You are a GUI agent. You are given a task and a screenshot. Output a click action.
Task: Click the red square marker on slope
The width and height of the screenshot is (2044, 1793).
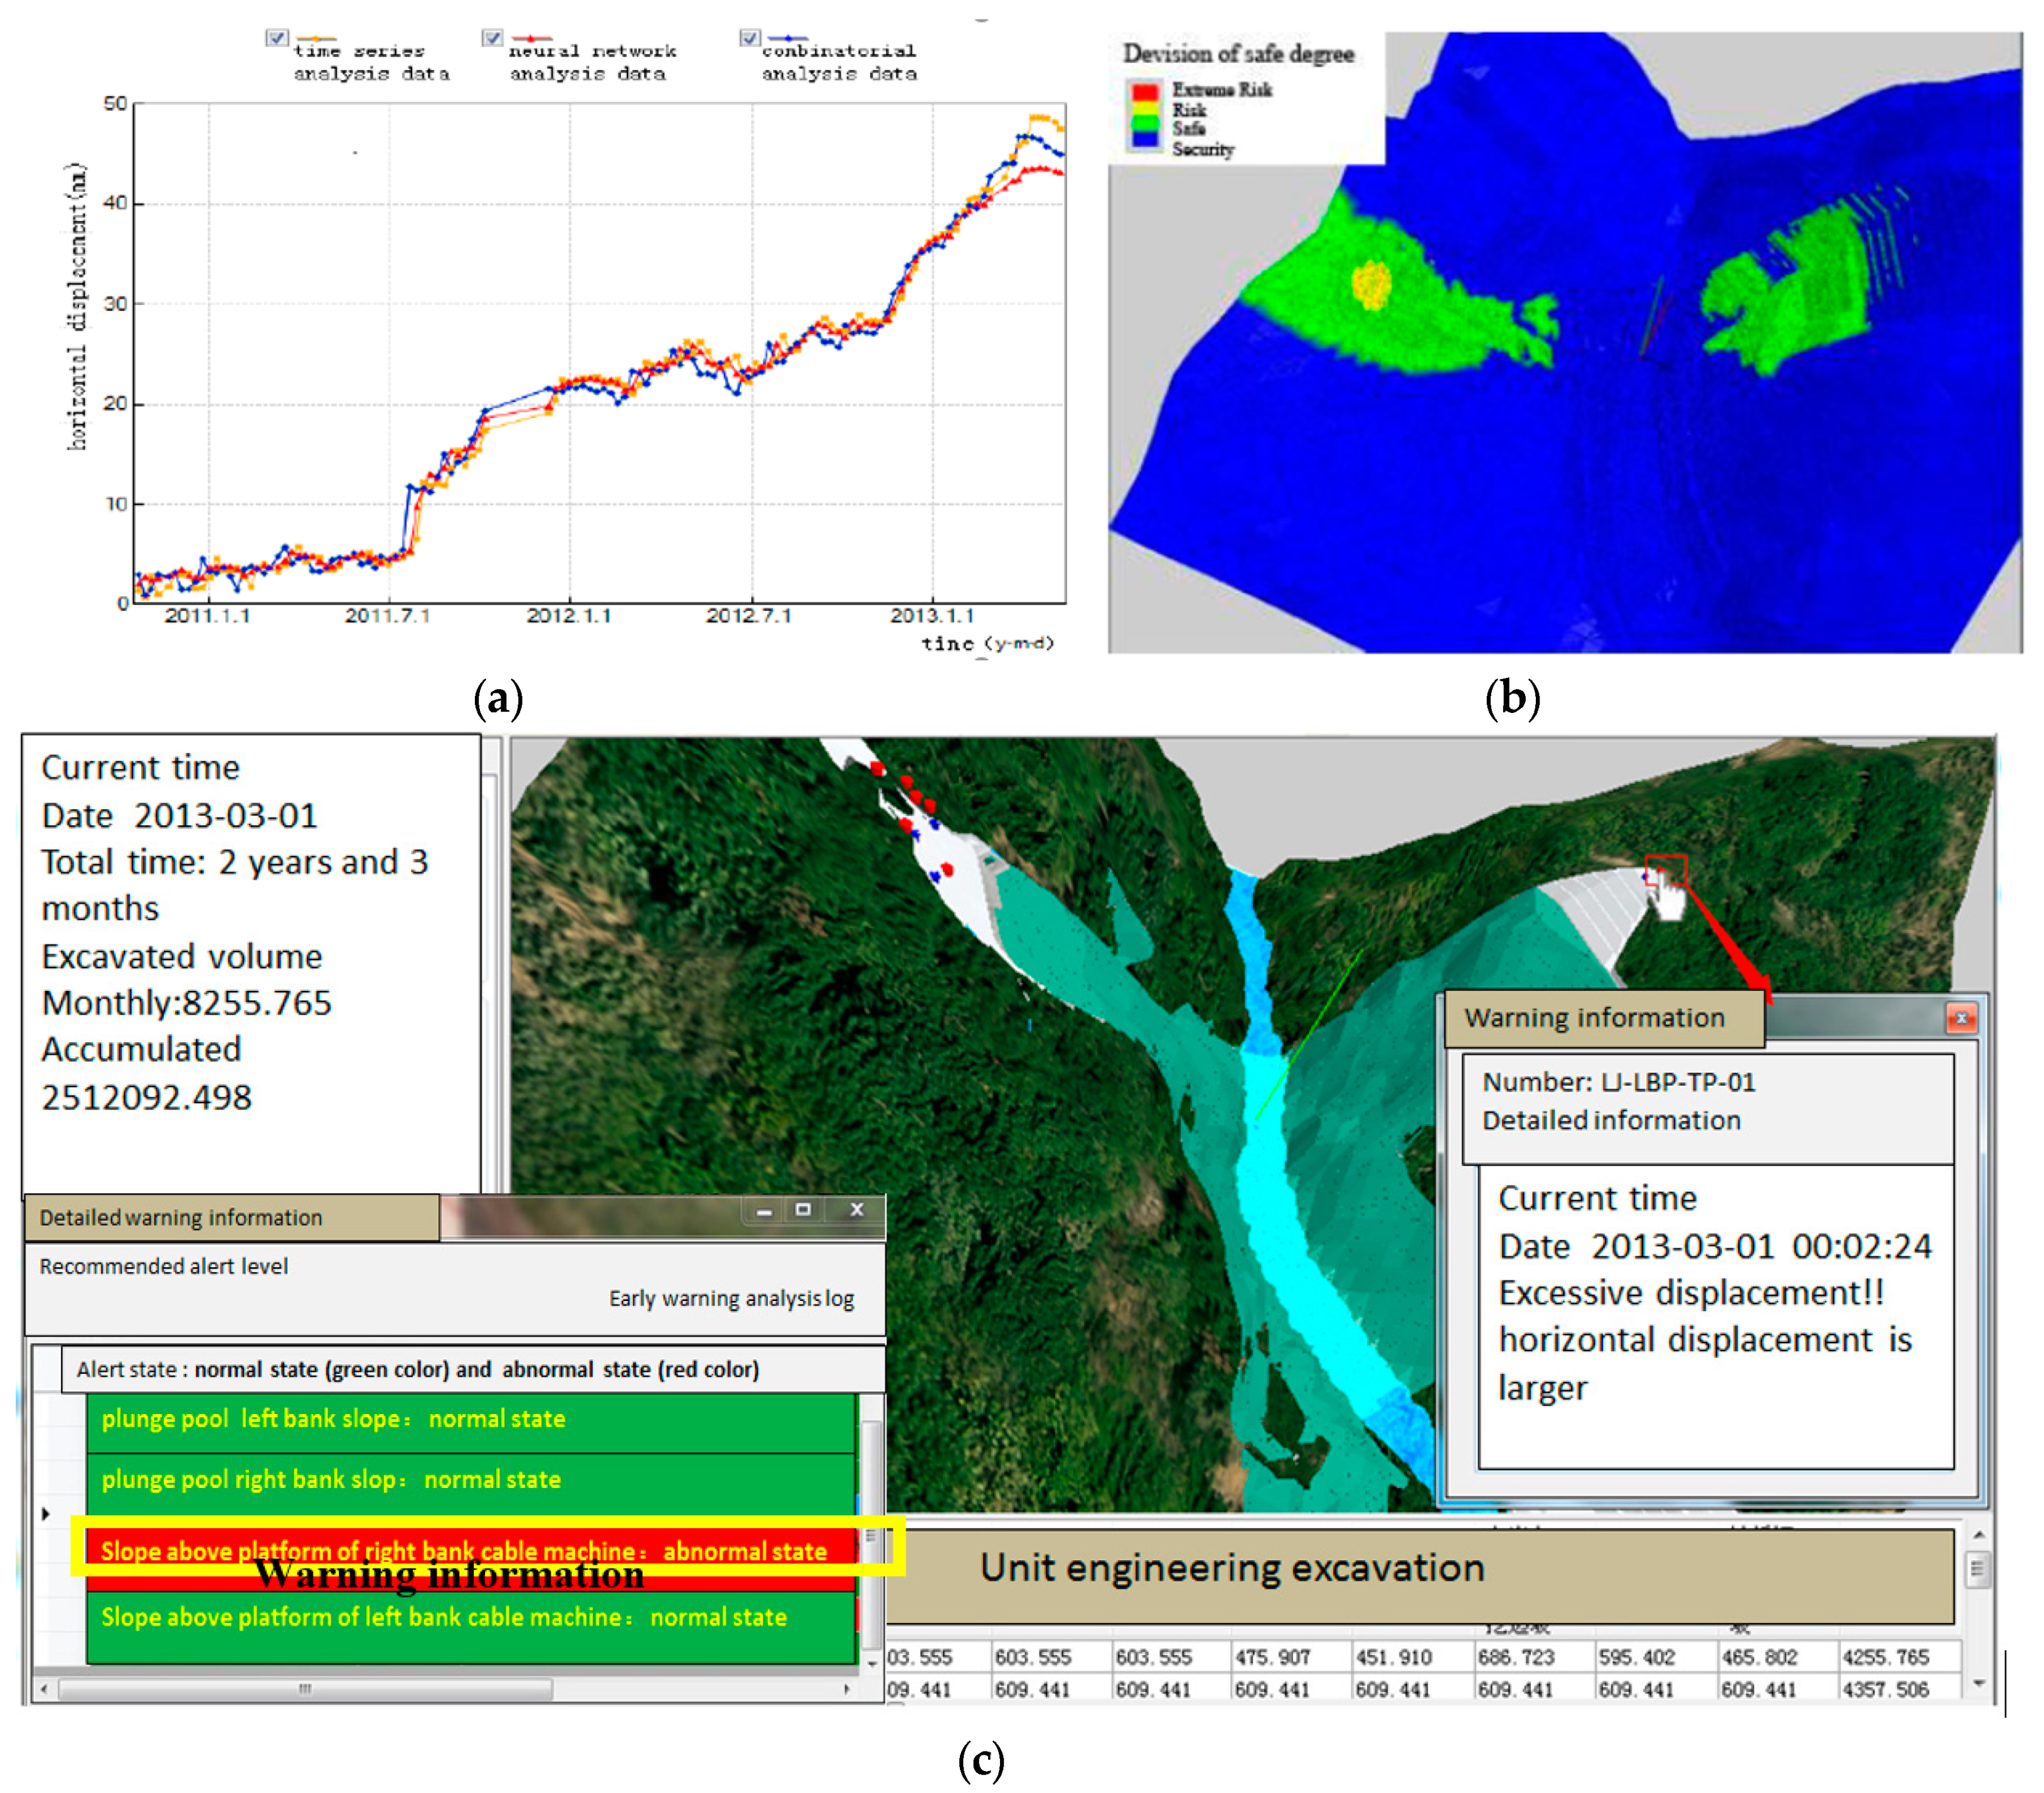click(1666, 869)
